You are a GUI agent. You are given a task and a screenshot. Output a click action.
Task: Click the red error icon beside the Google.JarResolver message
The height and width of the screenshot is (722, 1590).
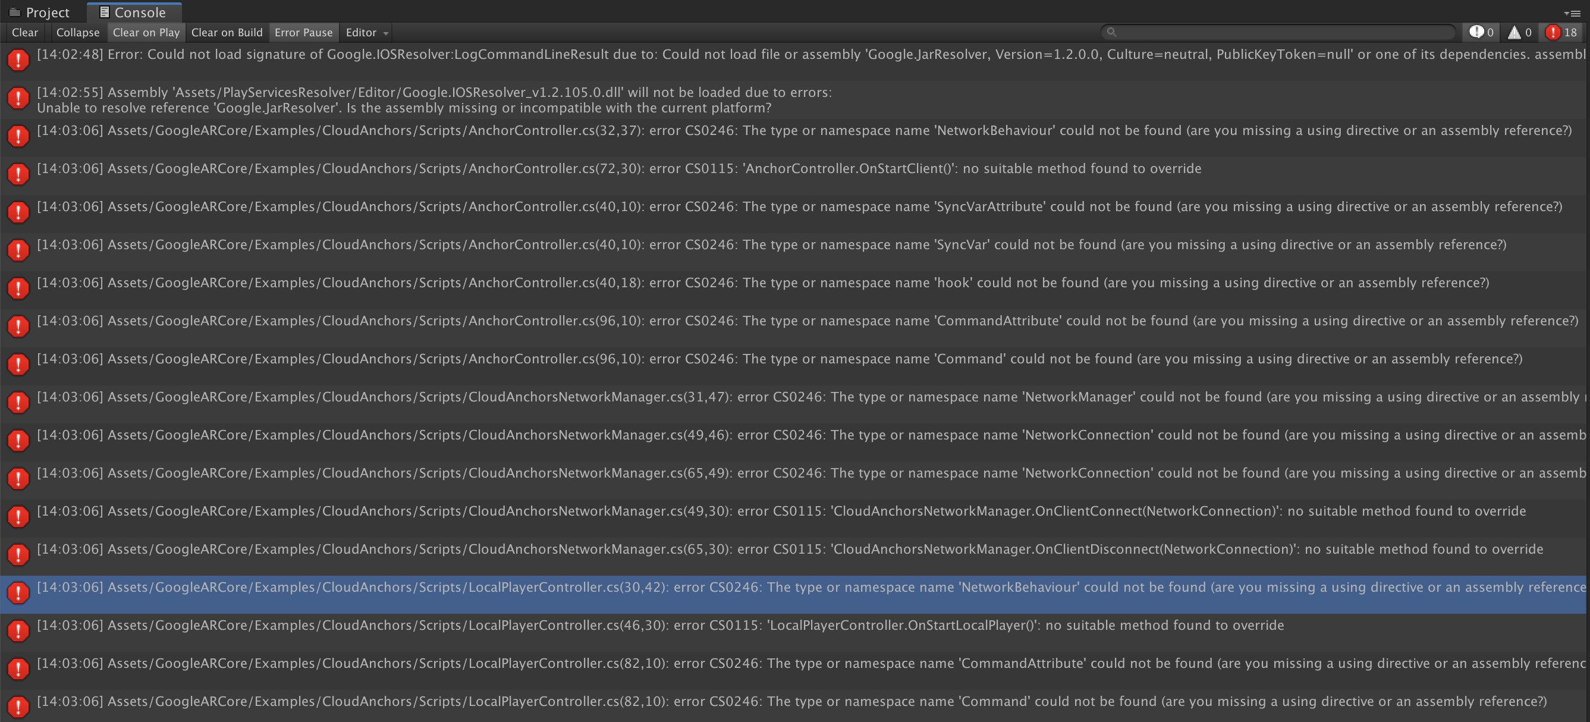pyautogui.click(x=18, y=60)
